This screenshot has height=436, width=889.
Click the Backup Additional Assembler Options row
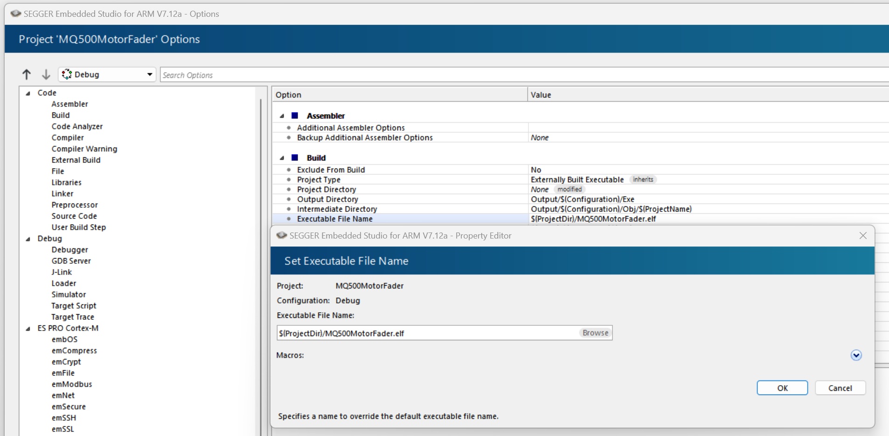581,137
